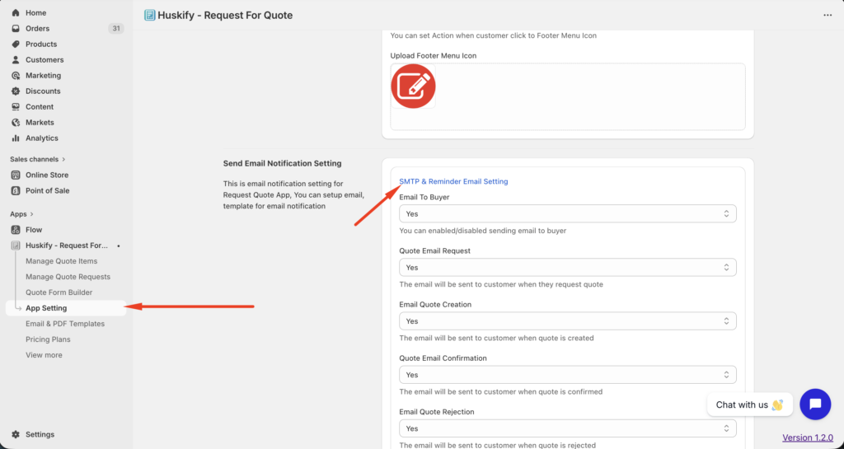
Task: Click the red footer menu icon thumbnail
Action: coord(413,86)
